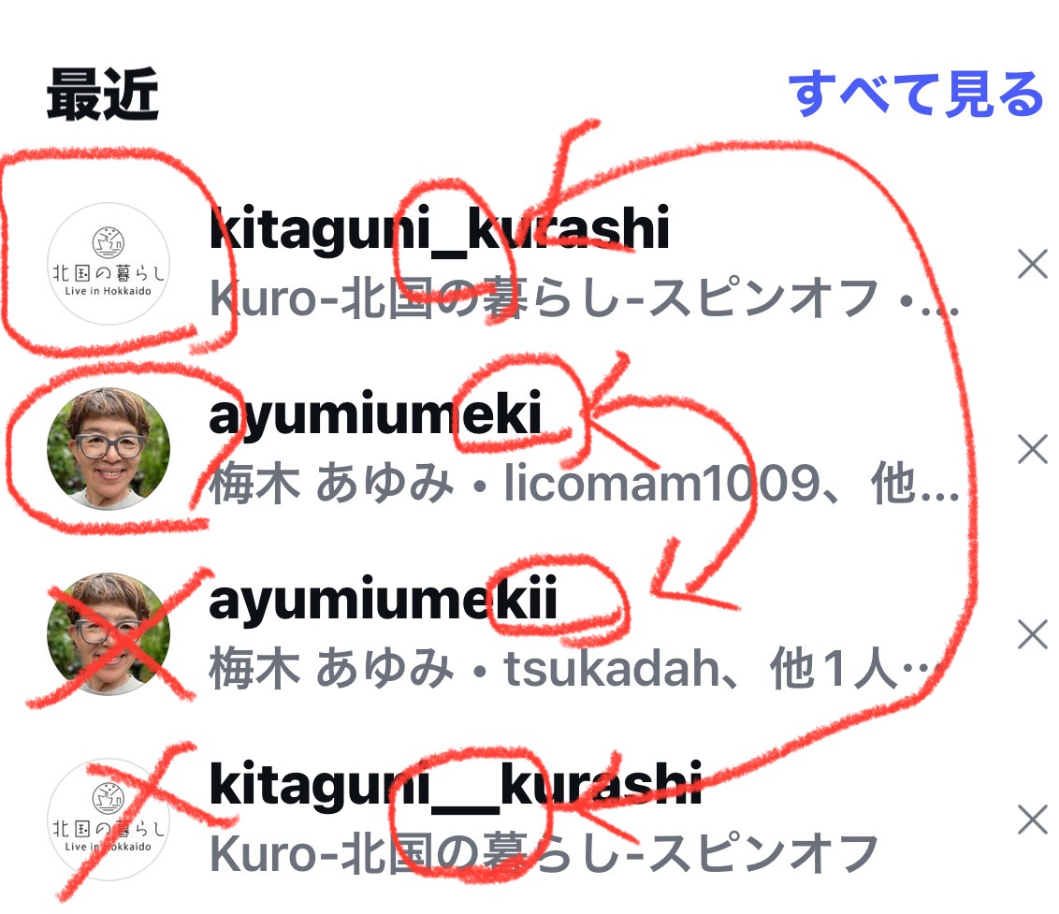Open kitaguni__kurashi avatar in last row
The height and width of the screenshot is (914, 1059).
(x=109, y=820)
